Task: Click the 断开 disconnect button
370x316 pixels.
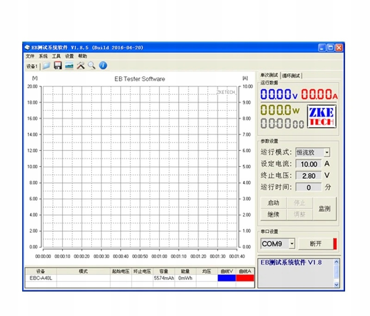Action: (x=316, y=243)
